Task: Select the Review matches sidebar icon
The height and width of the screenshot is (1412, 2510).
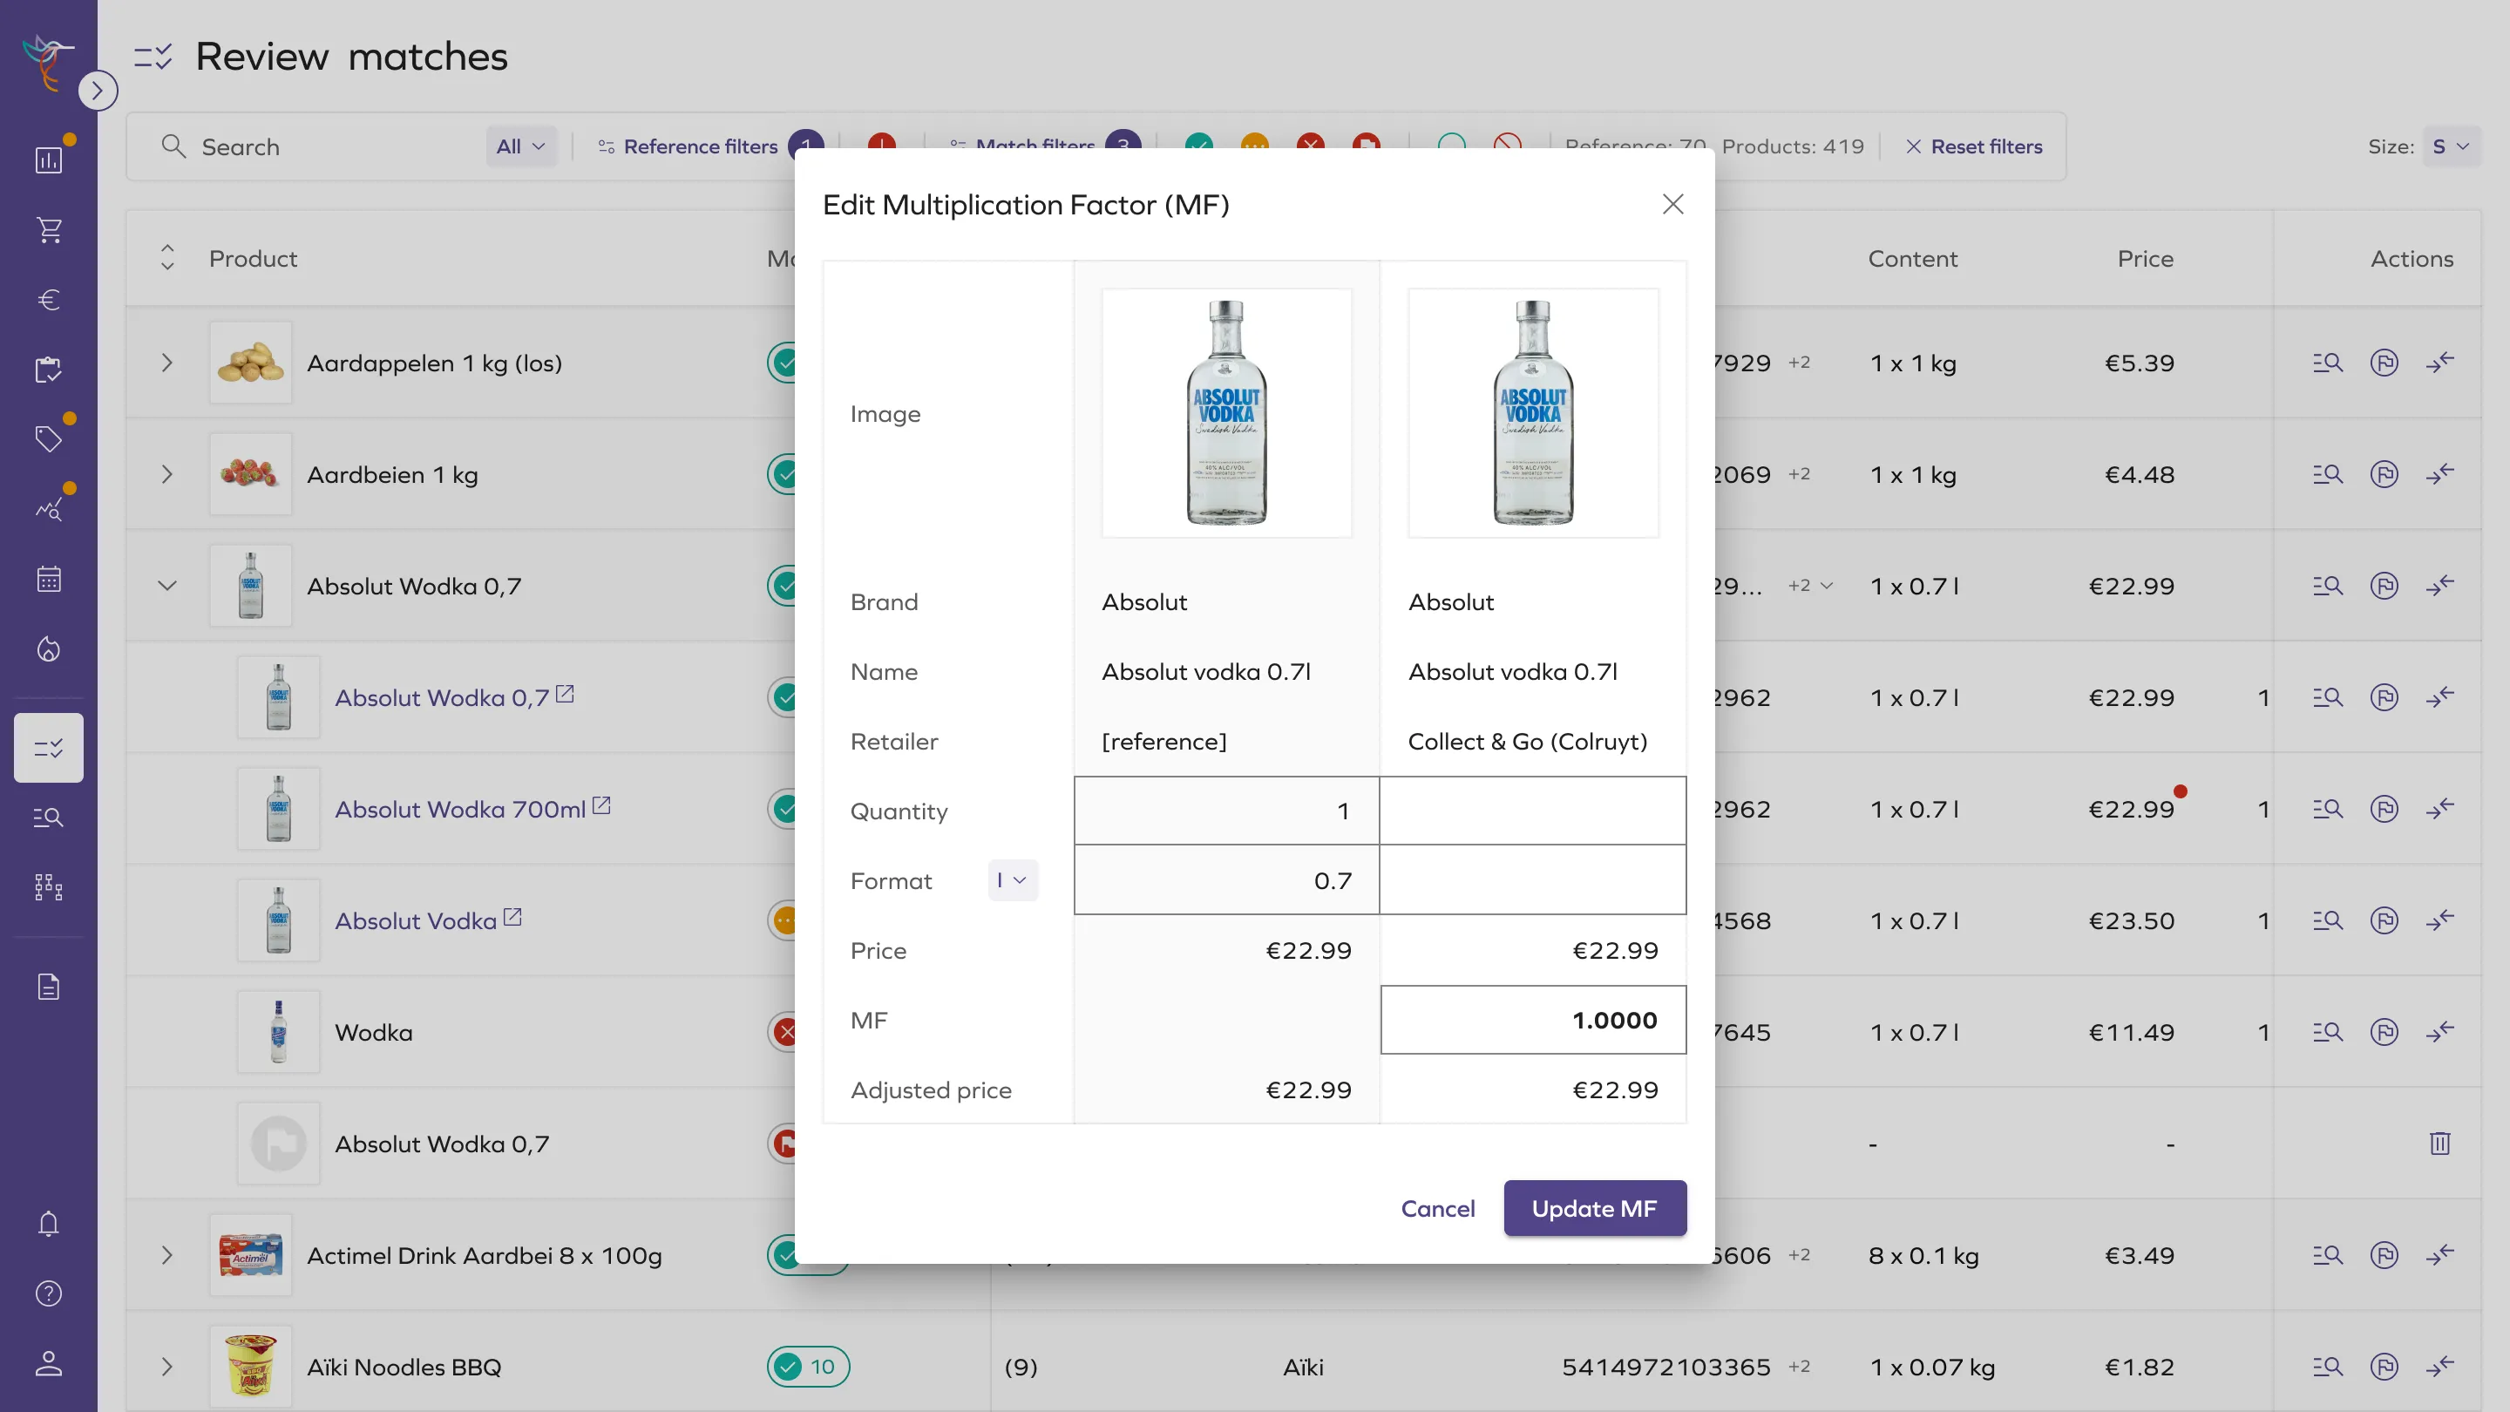Action: [x=49, y=748]
